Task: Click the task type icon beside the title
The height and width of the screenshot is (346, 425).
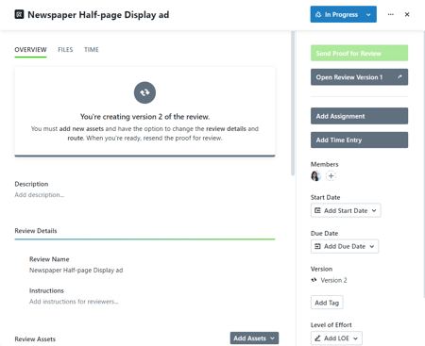Action: pos(19,14)
